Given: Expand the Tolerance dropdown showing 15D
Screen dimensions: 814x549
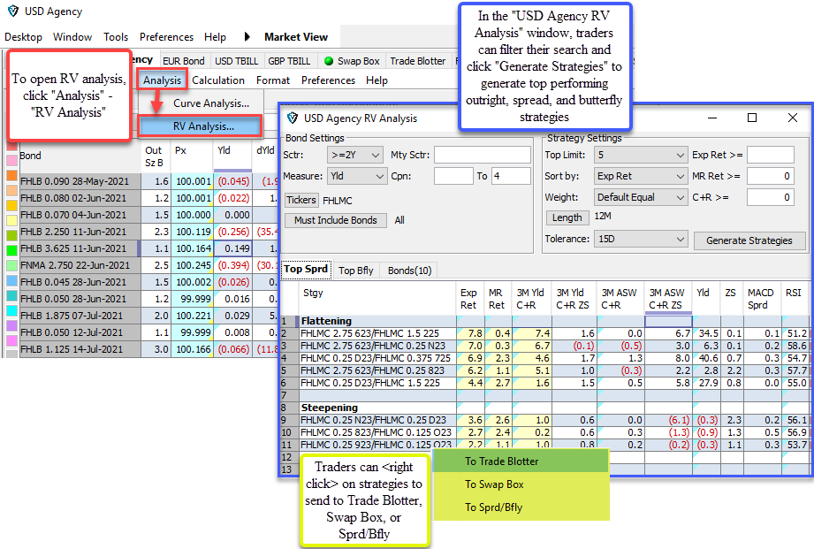Looking at the screenshot, I should [641, 239].
